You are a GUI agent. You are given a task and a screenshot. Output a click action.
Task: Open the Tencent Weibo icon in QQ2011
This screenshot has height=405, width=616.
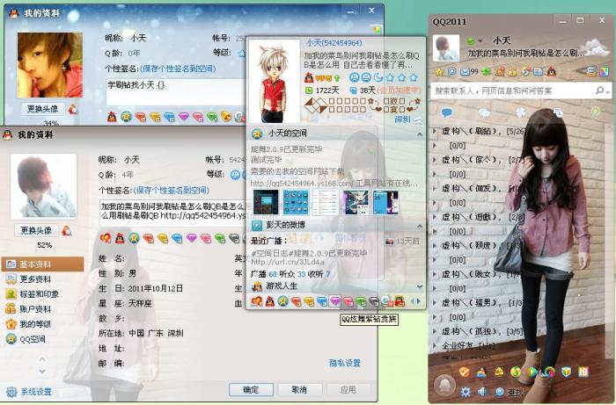coord(451,72)
